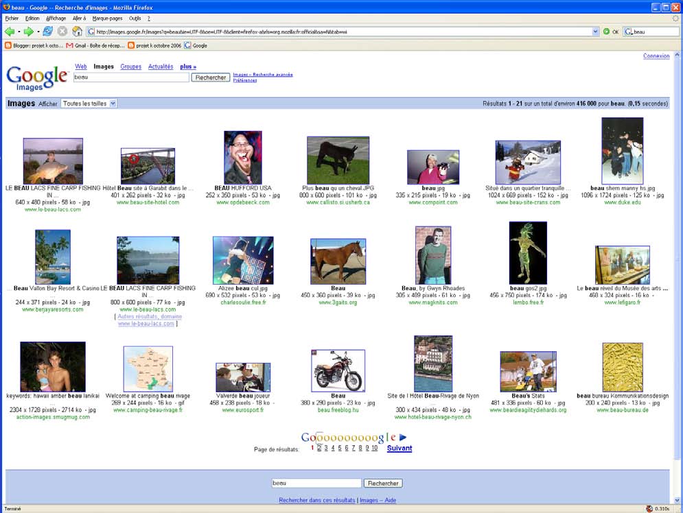This screenshot has width=683, height=513.
Task: Open the Préférences link
Action: point(245,80)
